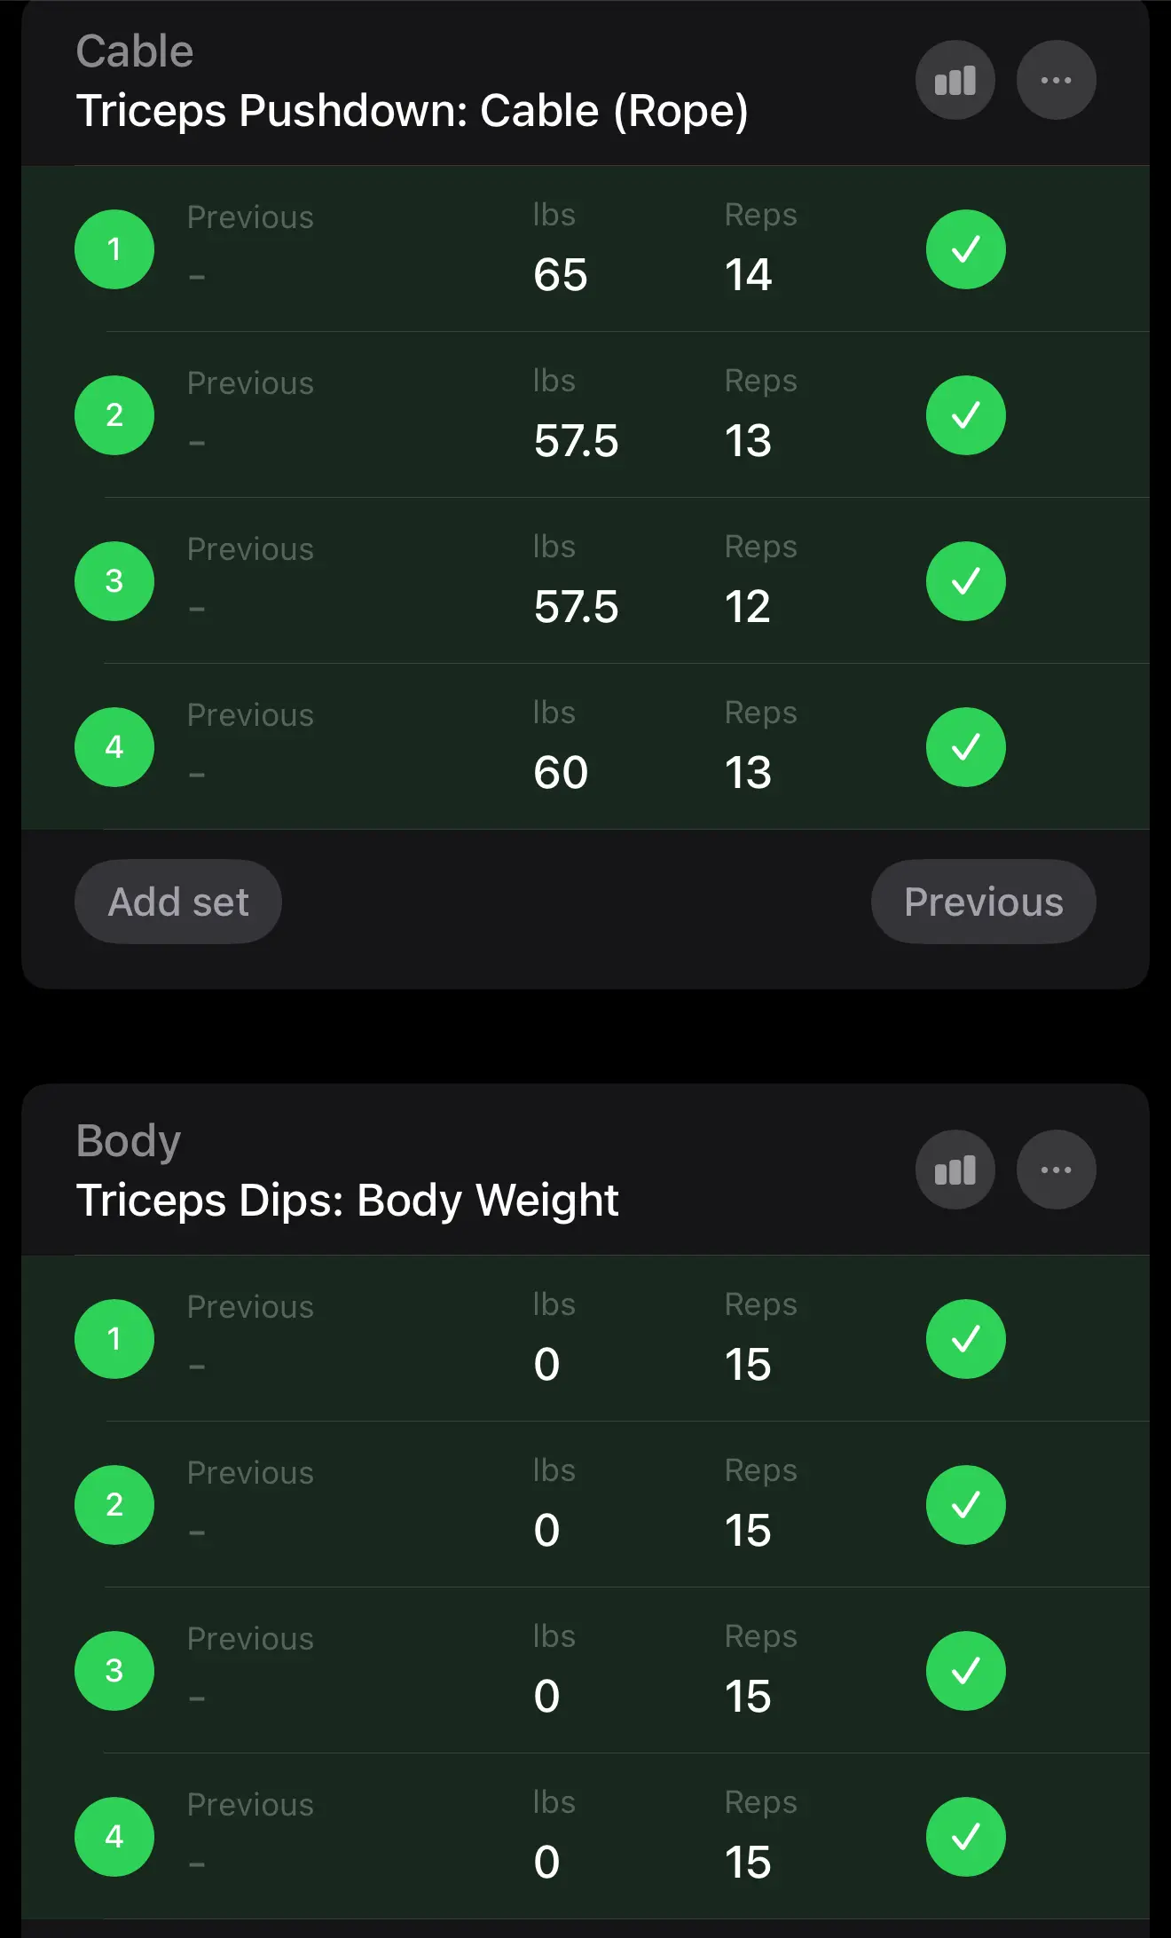Tap set 4 badge of Triceps Dips

pyautogui.click(x=114, y=1837)
